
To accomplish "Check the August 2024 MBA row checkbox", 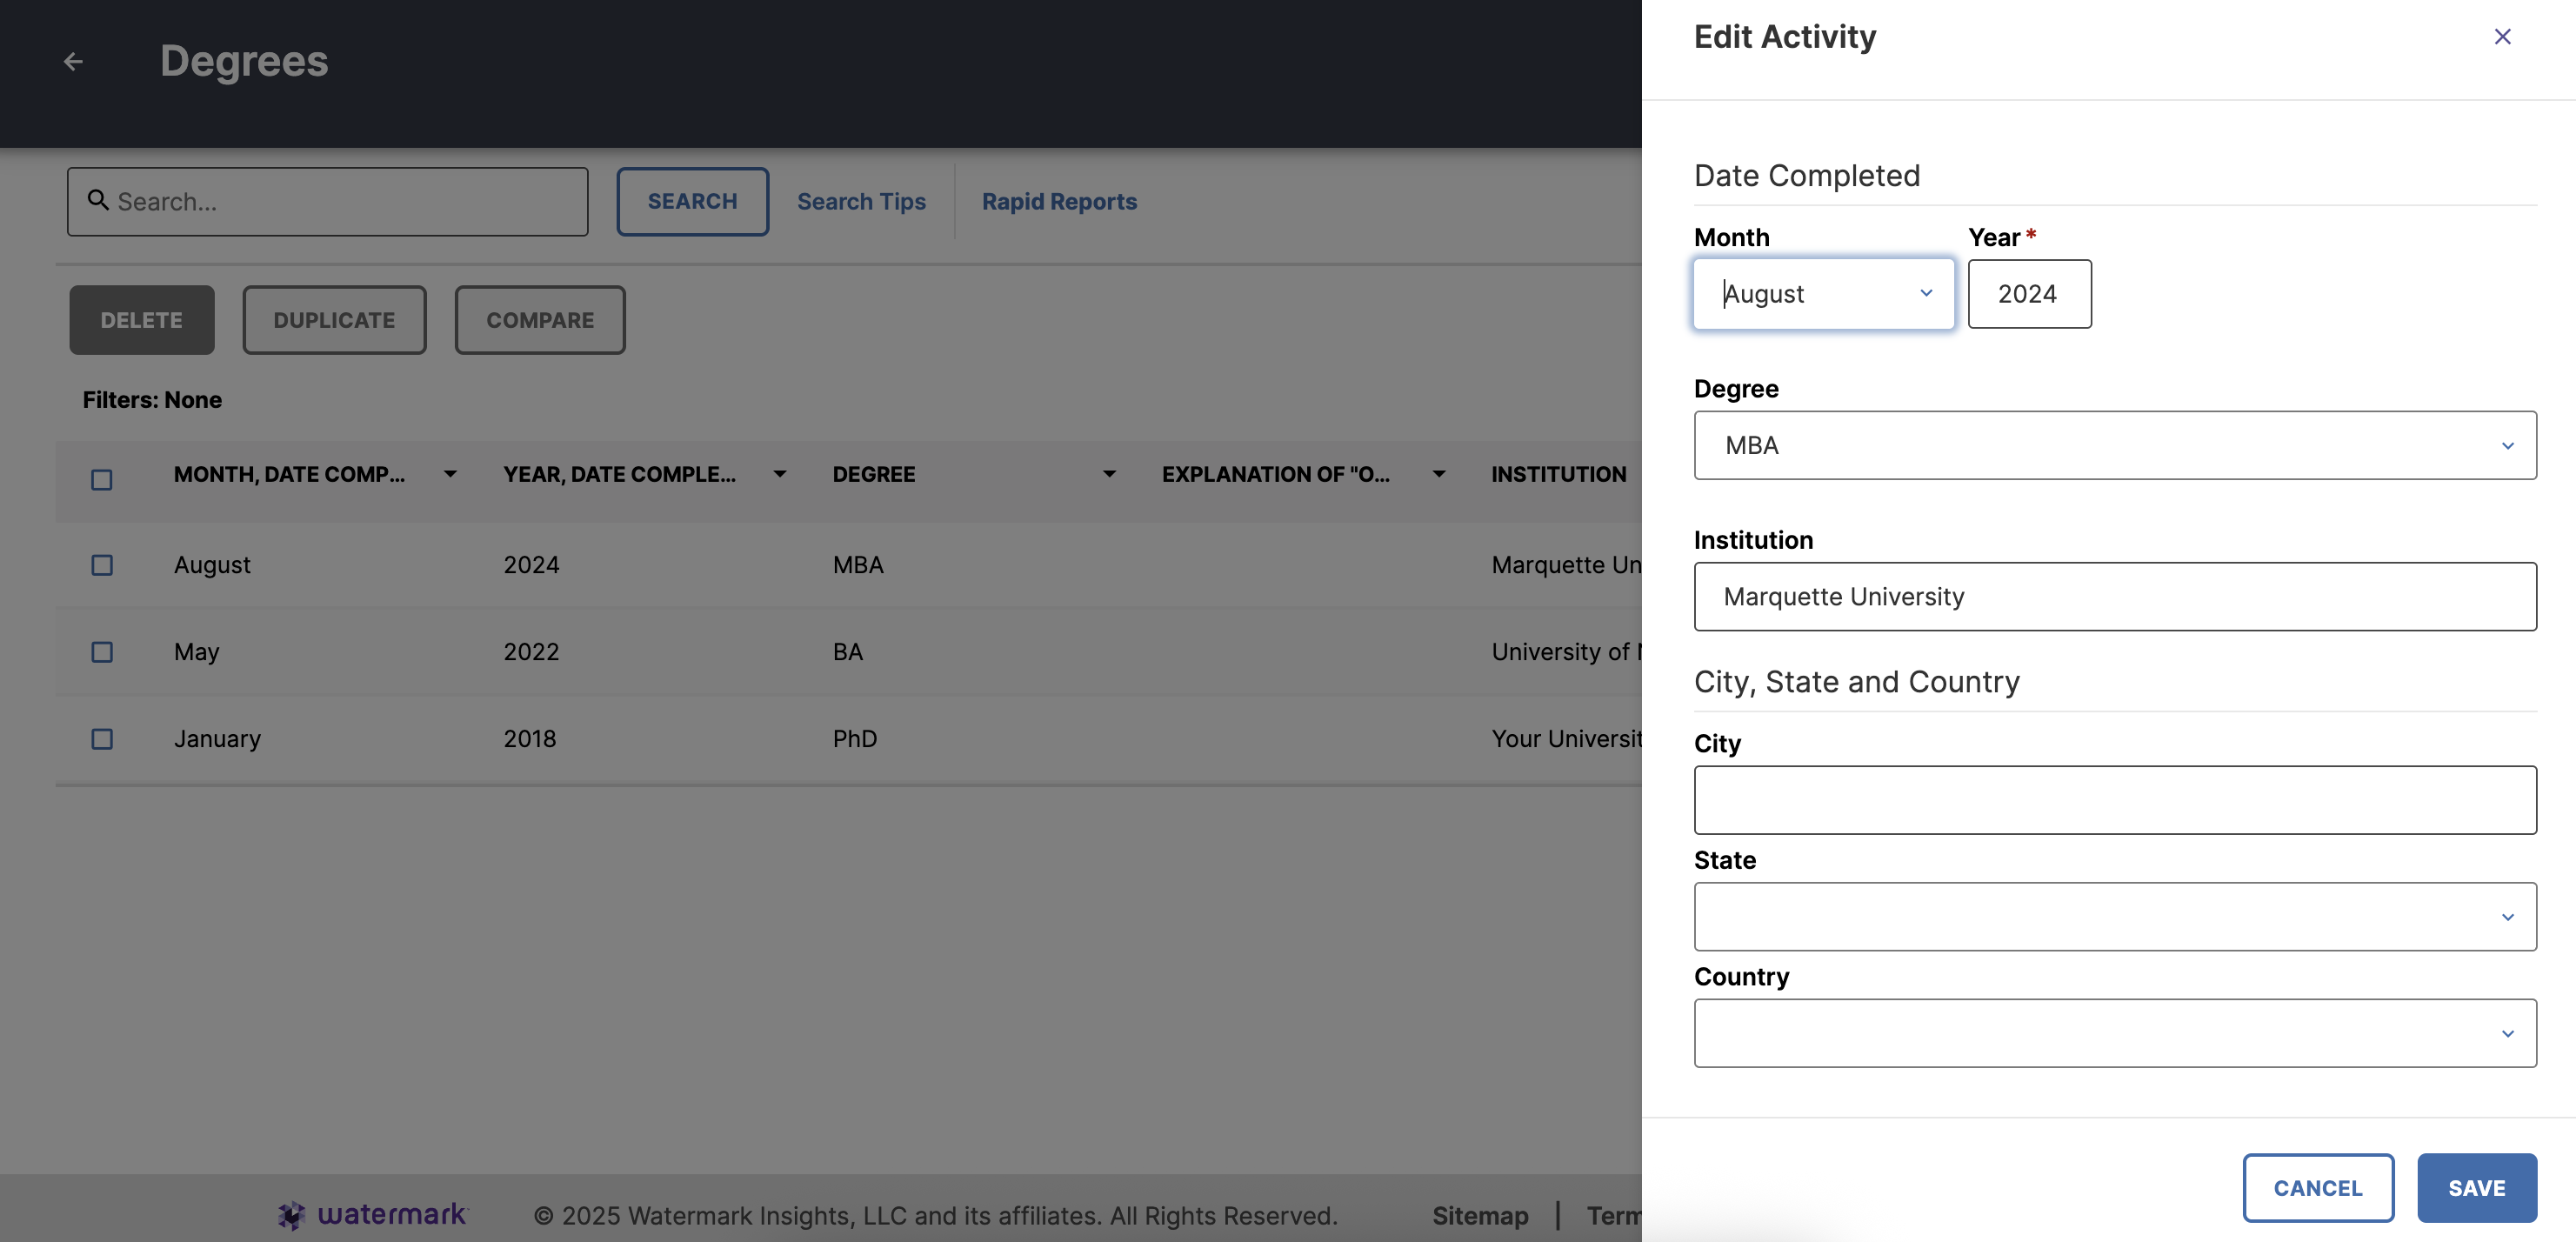I will (102, 565).
